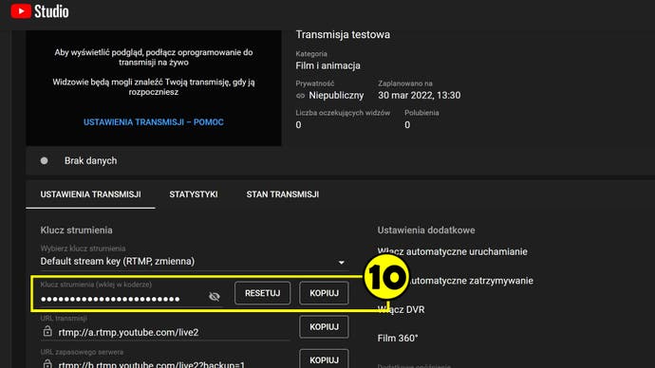This screenshot has width=655, height=368.
Task: Click the Film 360° setting
Action: (398, 338)
